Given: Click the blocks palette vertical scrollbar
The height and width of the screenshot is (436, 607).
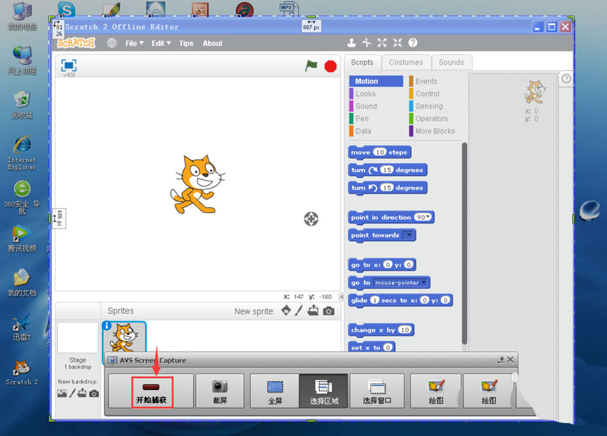Looking at the screenshot, I should (465, 244).
